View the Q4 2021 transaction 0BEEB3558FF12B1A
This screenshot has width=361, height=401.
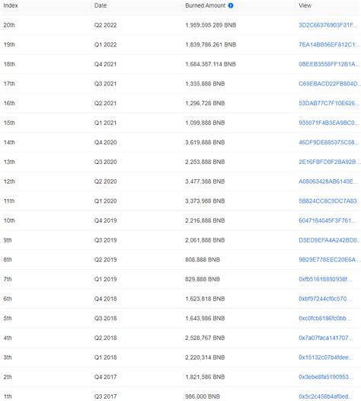coord(329,64)
